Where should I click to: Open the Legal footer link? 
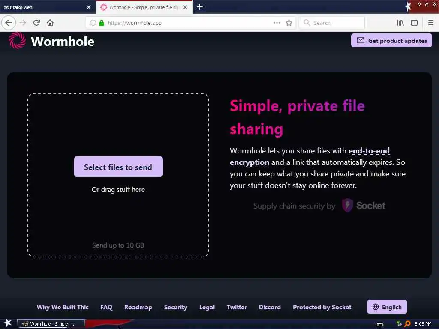207,307
